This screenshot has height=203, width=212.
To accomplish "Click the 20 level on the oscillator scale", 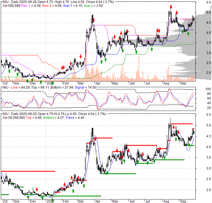I will (x=209, y=108).
